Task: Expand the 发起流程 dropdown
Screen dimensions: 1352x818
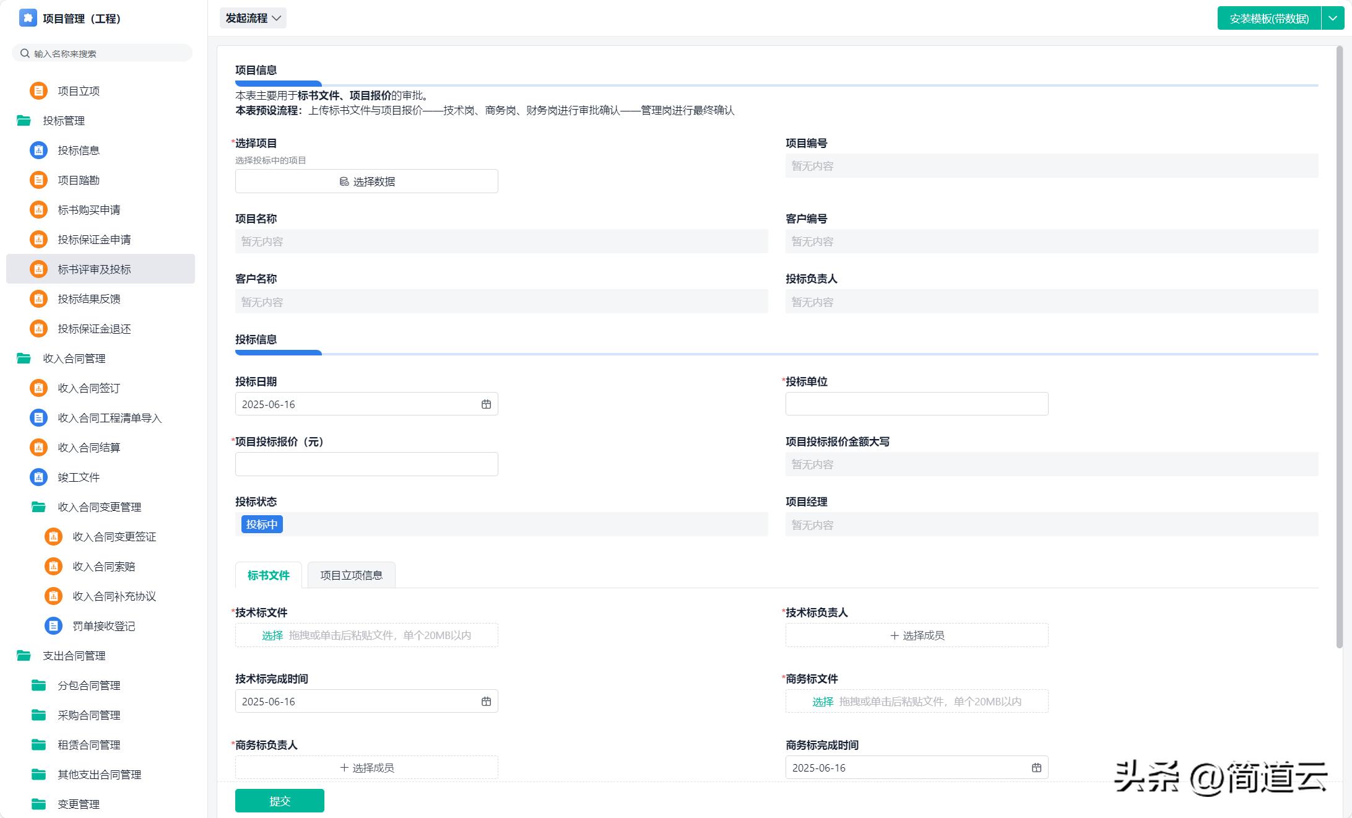Action: 253,18
